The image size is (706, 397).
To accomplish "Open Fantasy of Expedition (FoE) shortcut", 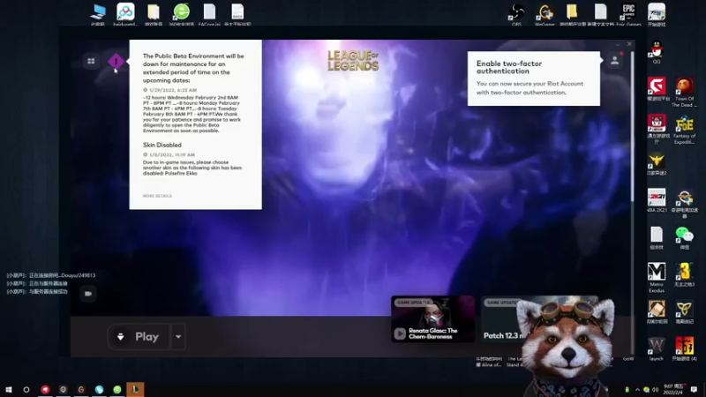I will tap(685, 130).
